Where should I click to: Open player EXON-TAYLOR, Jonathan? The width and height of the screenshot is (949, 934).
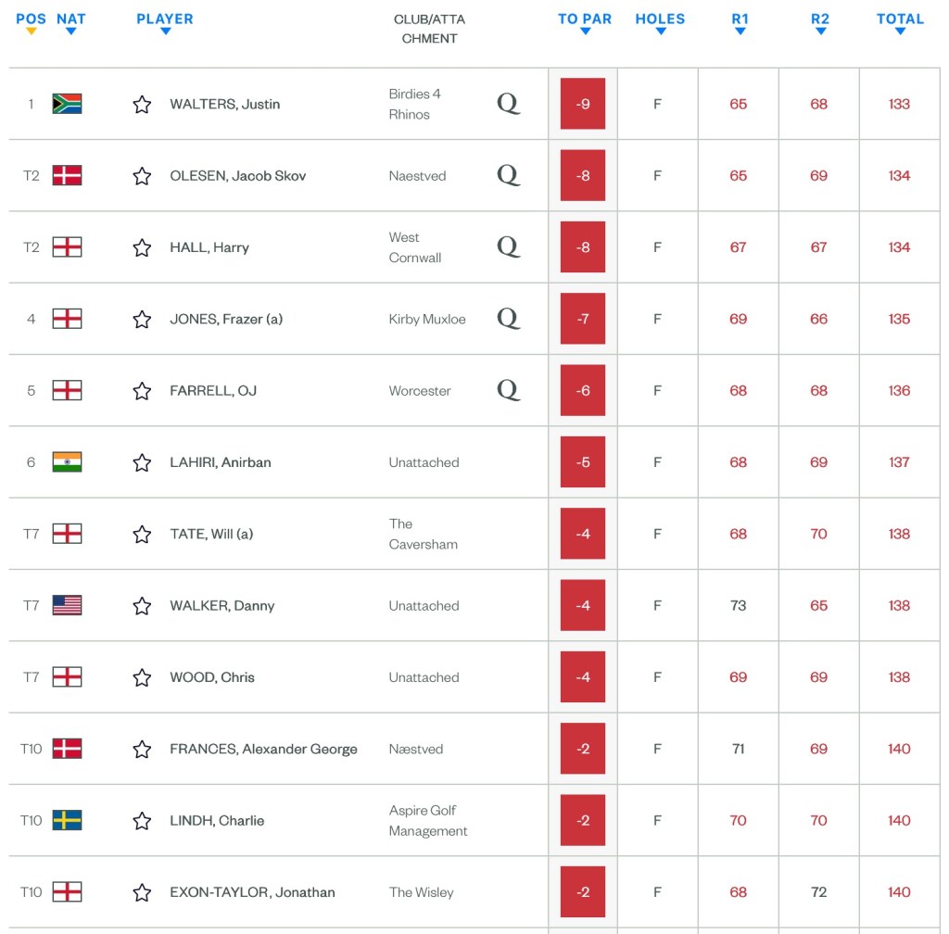click(252, 892)
